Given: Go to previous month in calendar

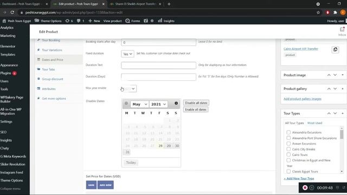Looking at the screenshot, I should pos(126,103).
